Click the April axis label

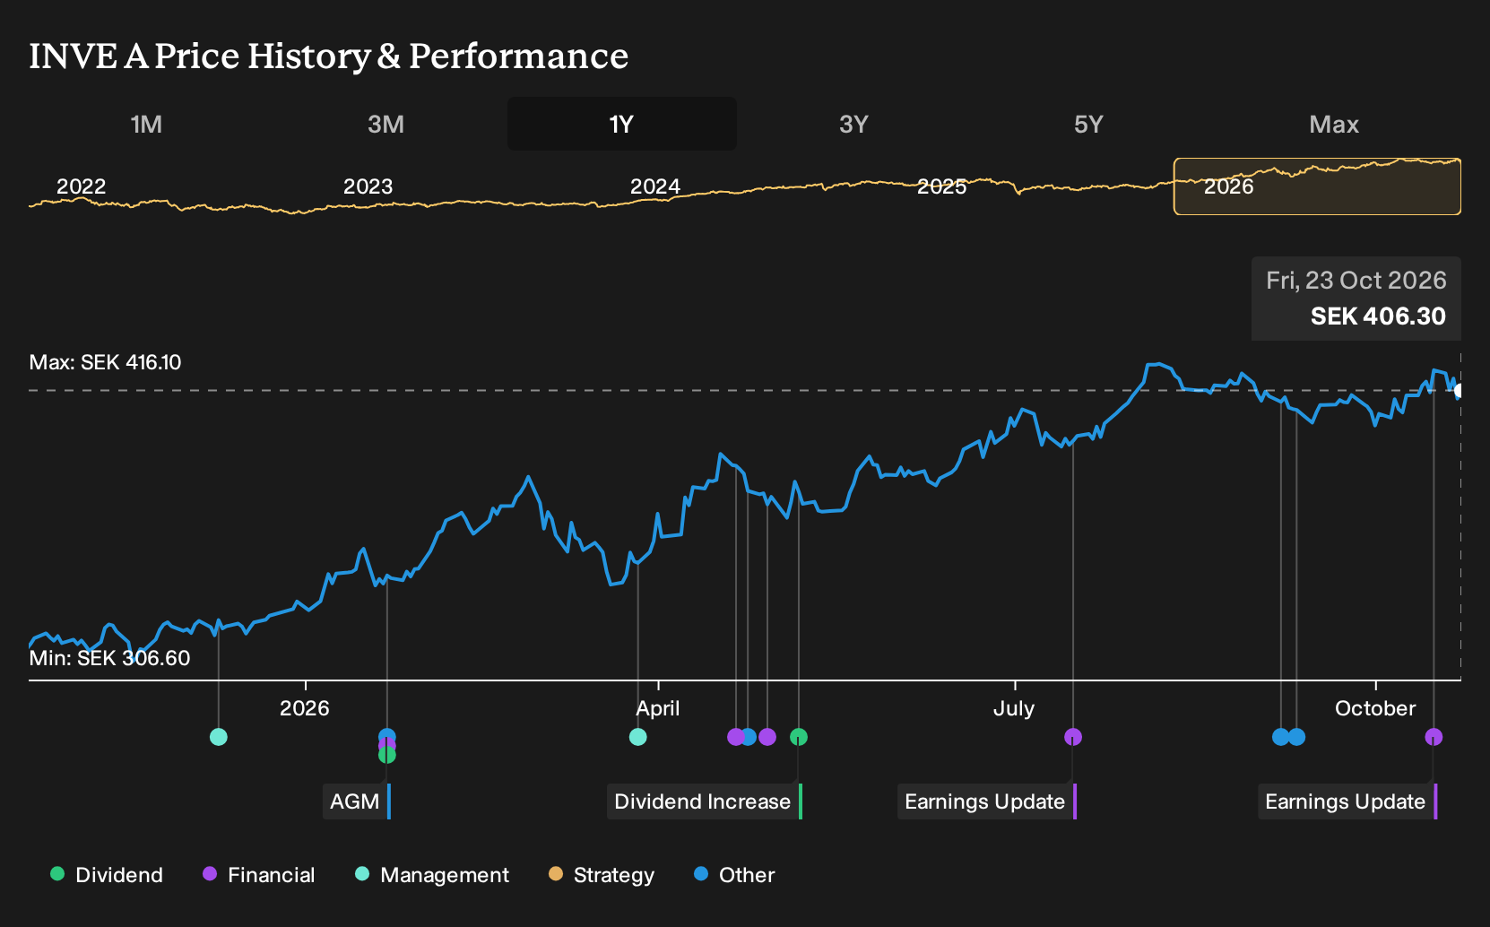[x=658, y=708]
